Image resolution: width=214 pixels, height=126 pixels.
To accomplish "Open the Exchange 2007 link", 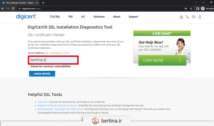I will click(45, 109).
